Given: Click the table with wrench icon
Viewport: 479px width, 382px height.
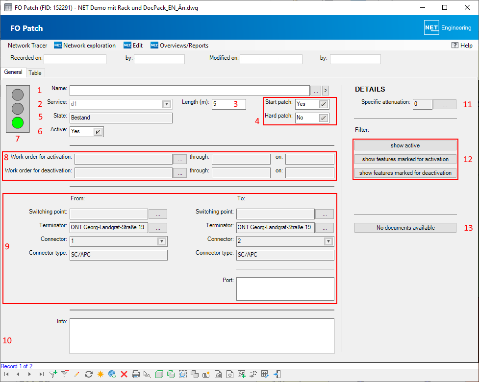Looking at the screenshot, I should coord(265,374).
